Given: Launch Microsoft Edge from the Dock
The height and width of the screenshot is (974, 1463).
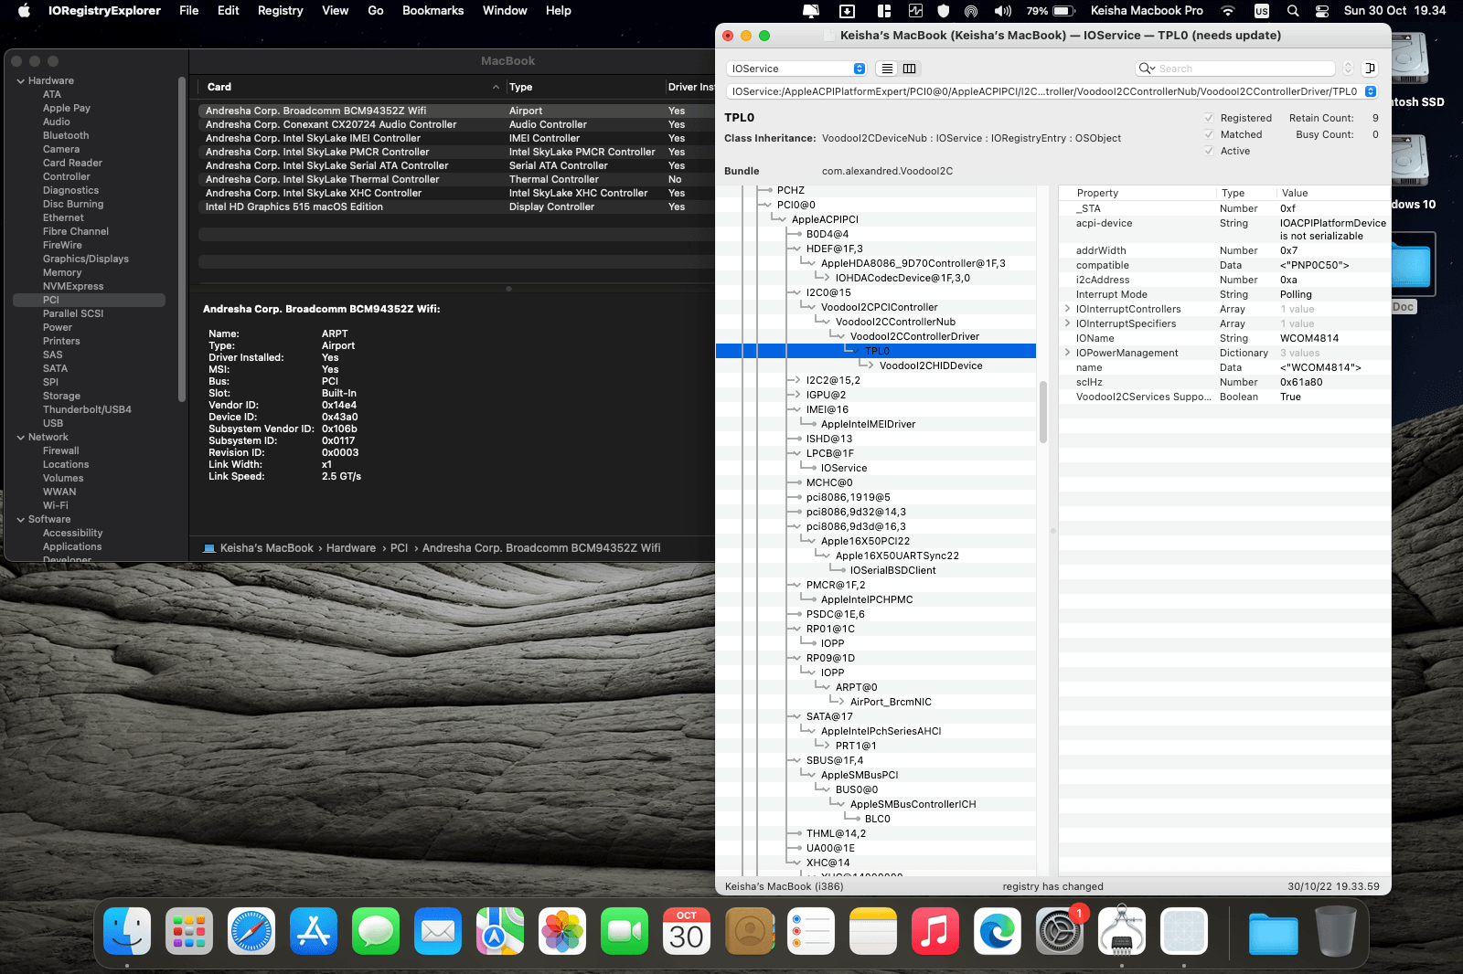Looking at the screenshot, I should coord(997,932).
